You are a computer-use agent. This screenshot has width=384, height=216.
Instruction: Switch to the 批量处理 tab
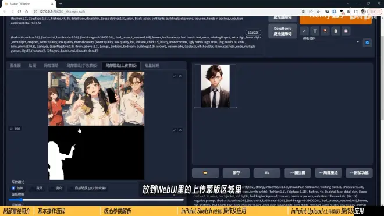coord(152,65)
